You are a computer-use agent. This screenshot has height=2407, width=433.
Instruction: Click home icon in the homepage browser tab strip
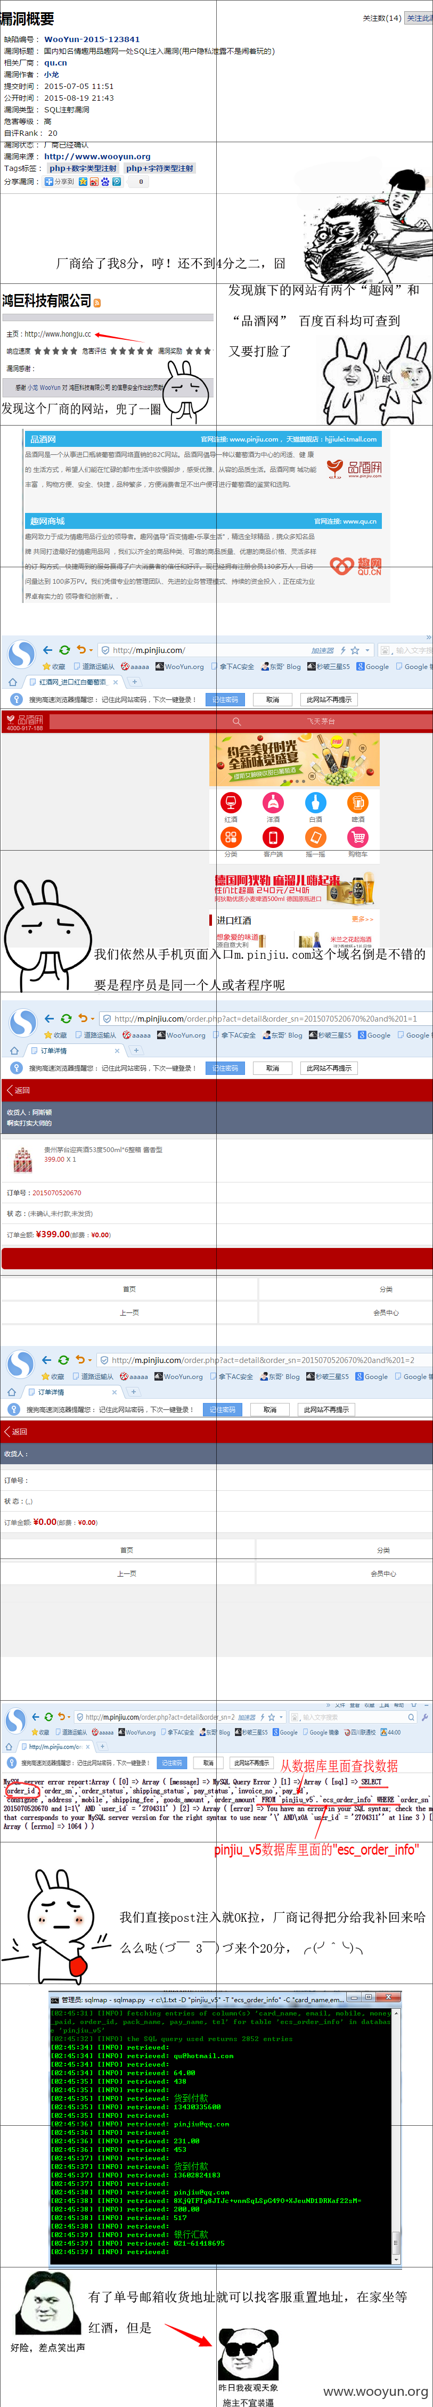tap(12, 682)
